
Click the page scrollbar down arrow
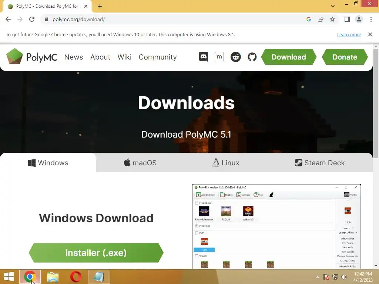[x=376, y=266]
